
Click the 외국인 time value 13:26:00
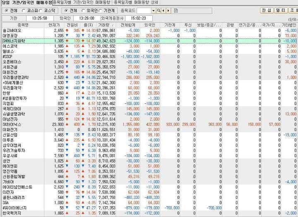pyautogui.click(x=87, y=19)
